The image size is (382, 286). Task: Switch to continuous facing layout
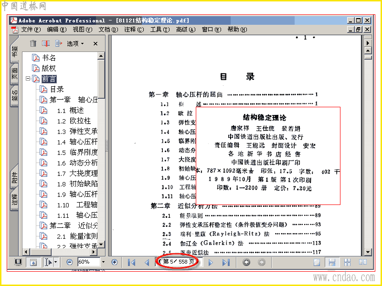[x=348, y=263]
